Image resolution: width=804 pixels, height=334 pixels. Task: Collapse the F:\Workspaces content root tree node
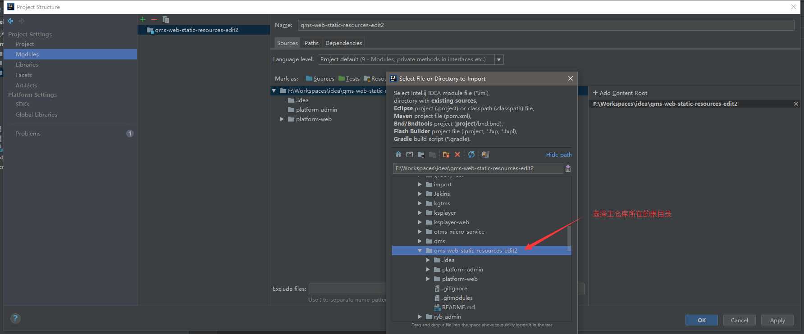click(274, 91)
